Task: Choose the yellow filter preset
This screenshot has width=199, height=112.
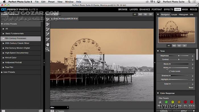Action: pyautogui.click(x=173, y=102)
